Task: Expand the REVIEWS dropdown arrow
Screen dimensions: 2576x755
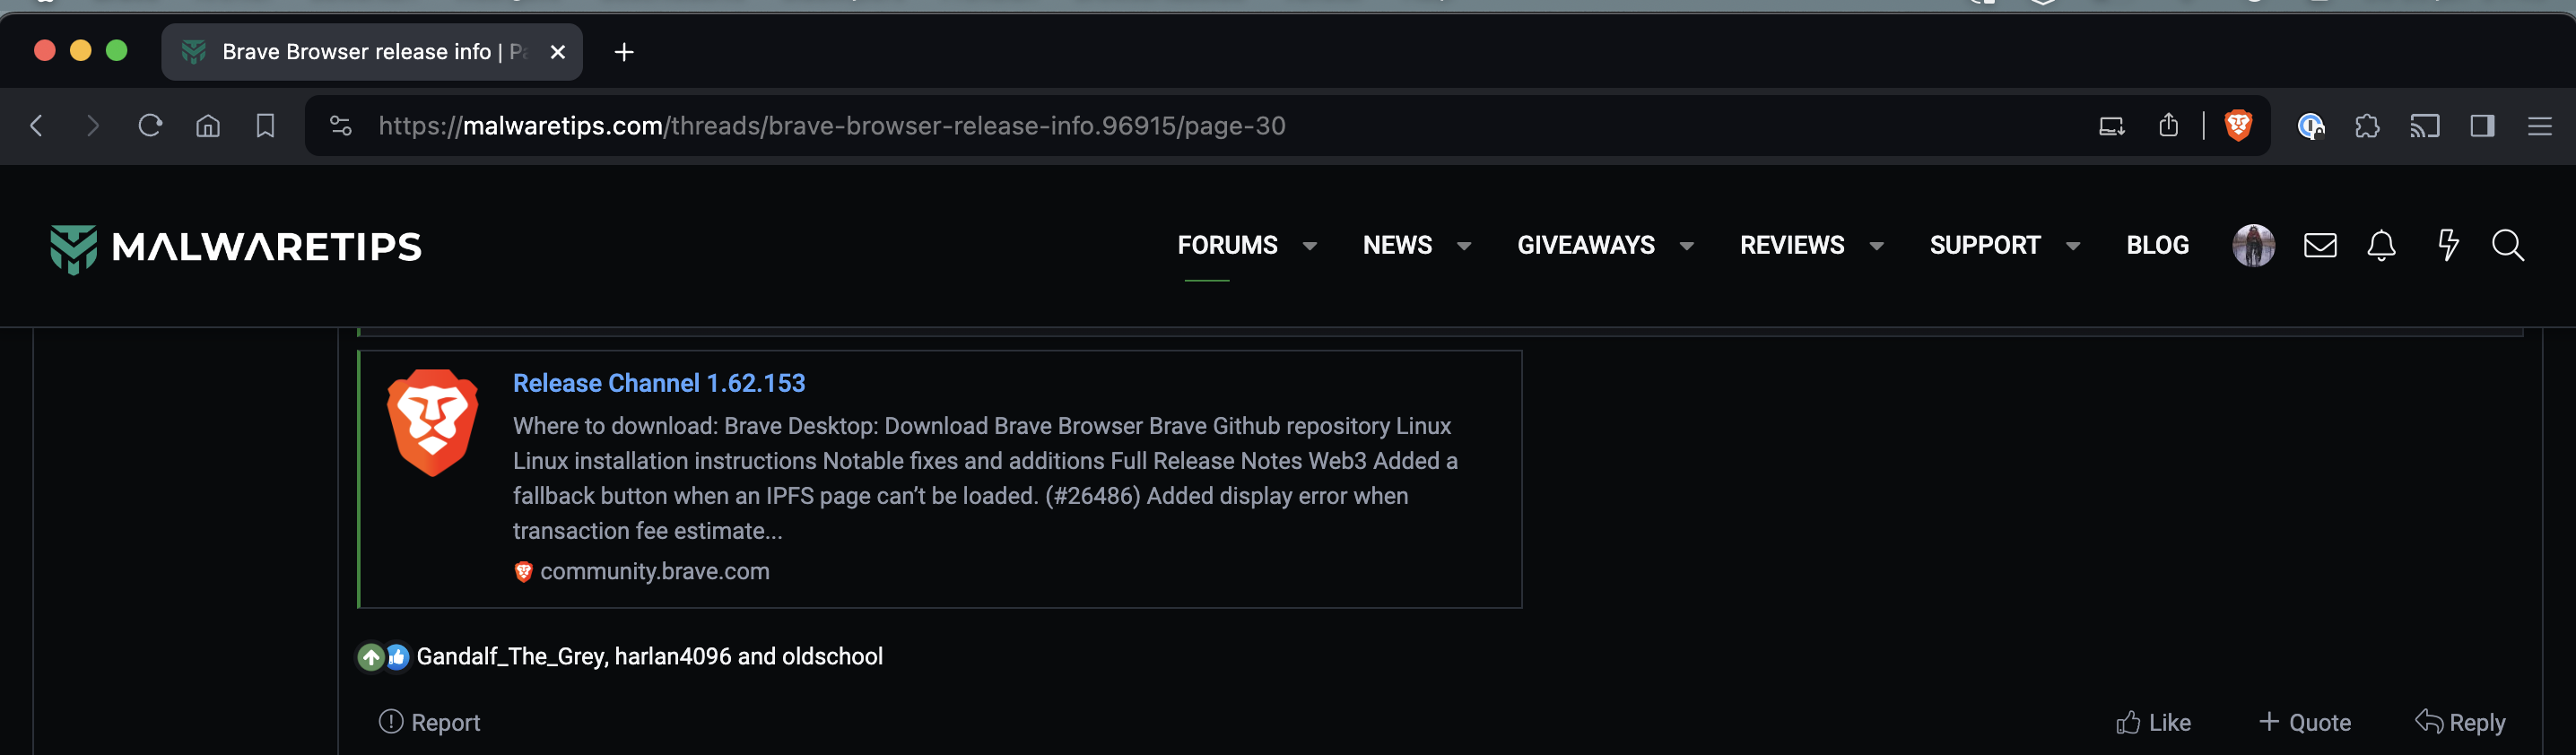Action: (1877, 247)
